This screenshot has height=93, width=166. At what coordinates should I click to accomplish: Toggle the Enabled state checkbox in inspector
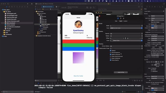(x=151, y=70)
